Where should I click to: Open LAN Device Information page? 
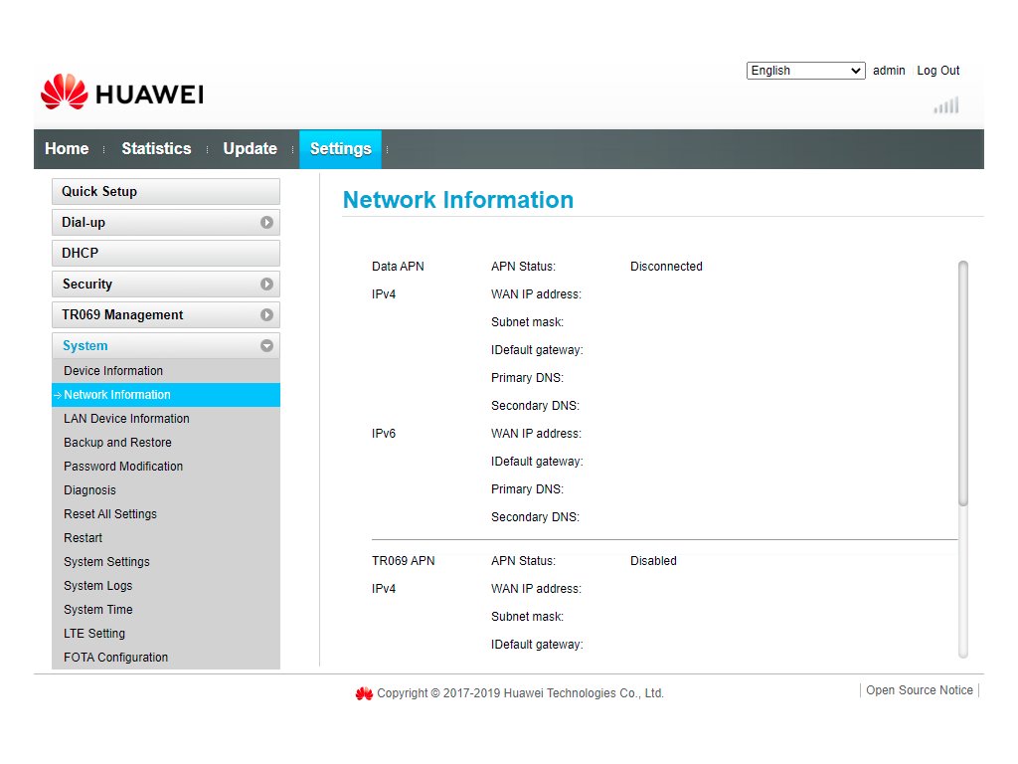[x=126, y=419]
